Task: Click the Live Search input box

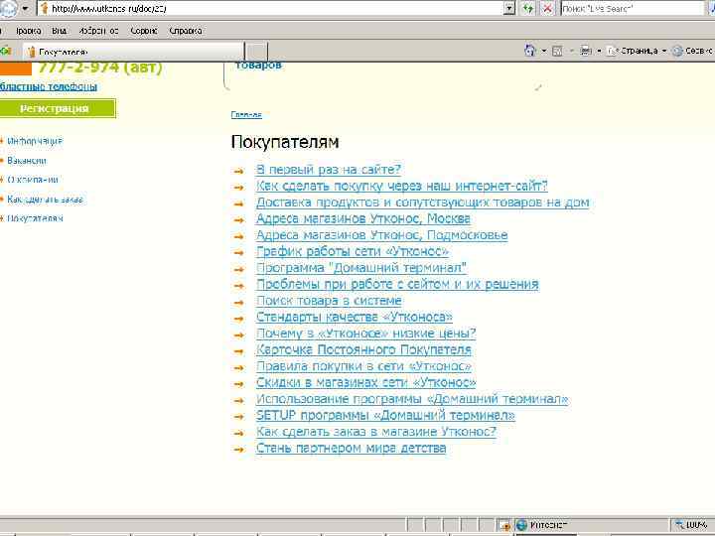Action: tap(633, 8)
